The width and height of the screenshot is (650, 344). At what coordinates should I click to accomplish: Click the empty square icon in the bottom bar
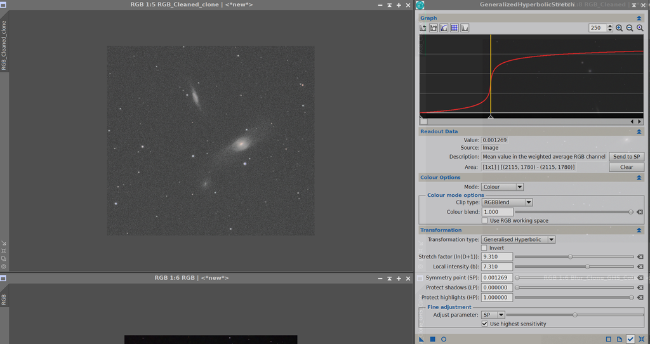pyautogui.click(x=609, y=339)
